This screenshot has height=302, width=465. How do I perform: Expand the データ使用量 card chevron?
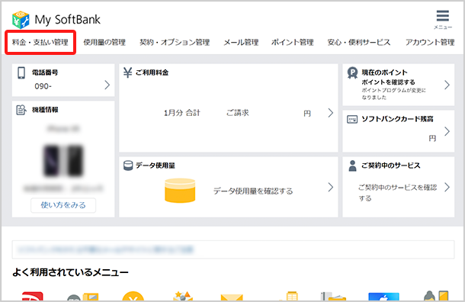[x=331, y=187]
